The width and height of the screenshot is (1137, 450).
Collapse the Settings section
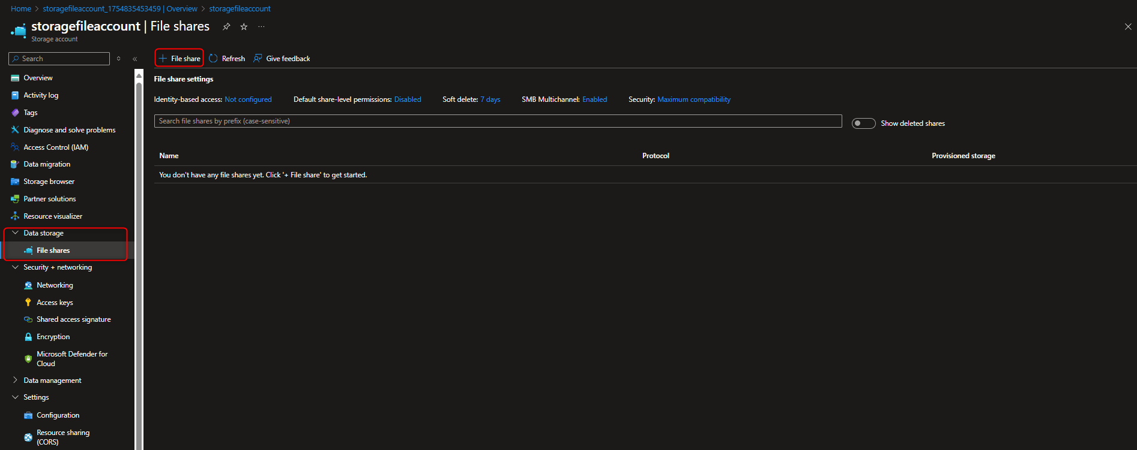click(15, 397)
